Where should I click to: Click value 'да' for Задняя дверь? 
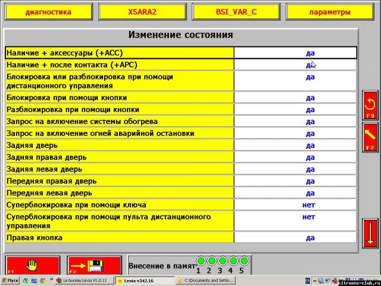(x=310, y=145)
